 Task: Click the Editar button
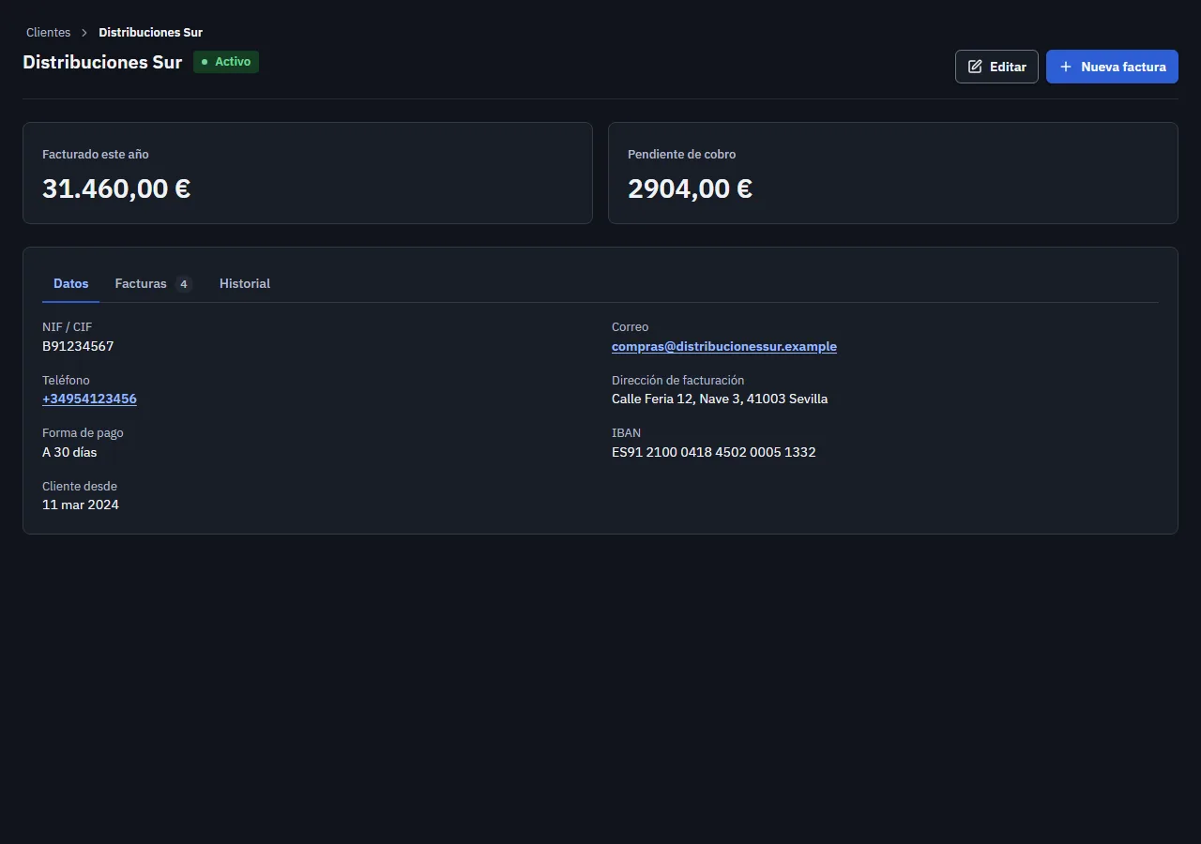996,67
